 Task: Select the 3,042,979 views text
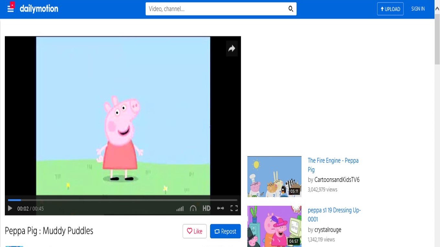coord(323,190)
